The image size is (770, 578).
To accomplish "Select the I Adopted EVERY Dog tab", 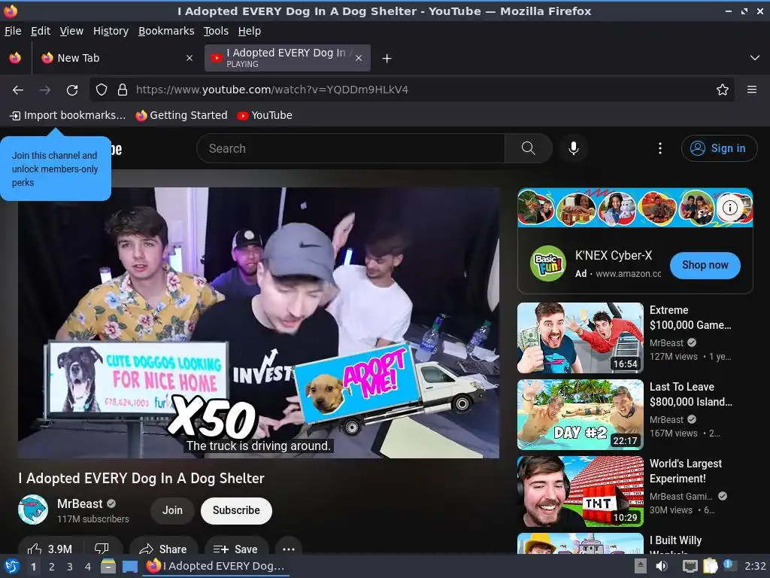I will 287,58.
